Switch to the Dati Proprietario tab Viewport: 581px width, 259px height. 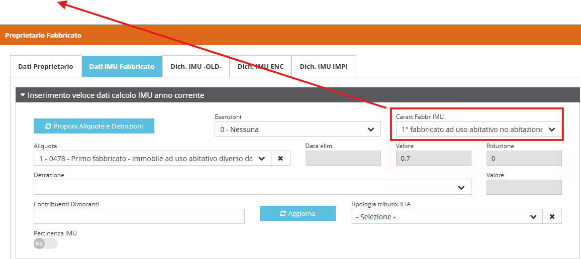point(46,66)
